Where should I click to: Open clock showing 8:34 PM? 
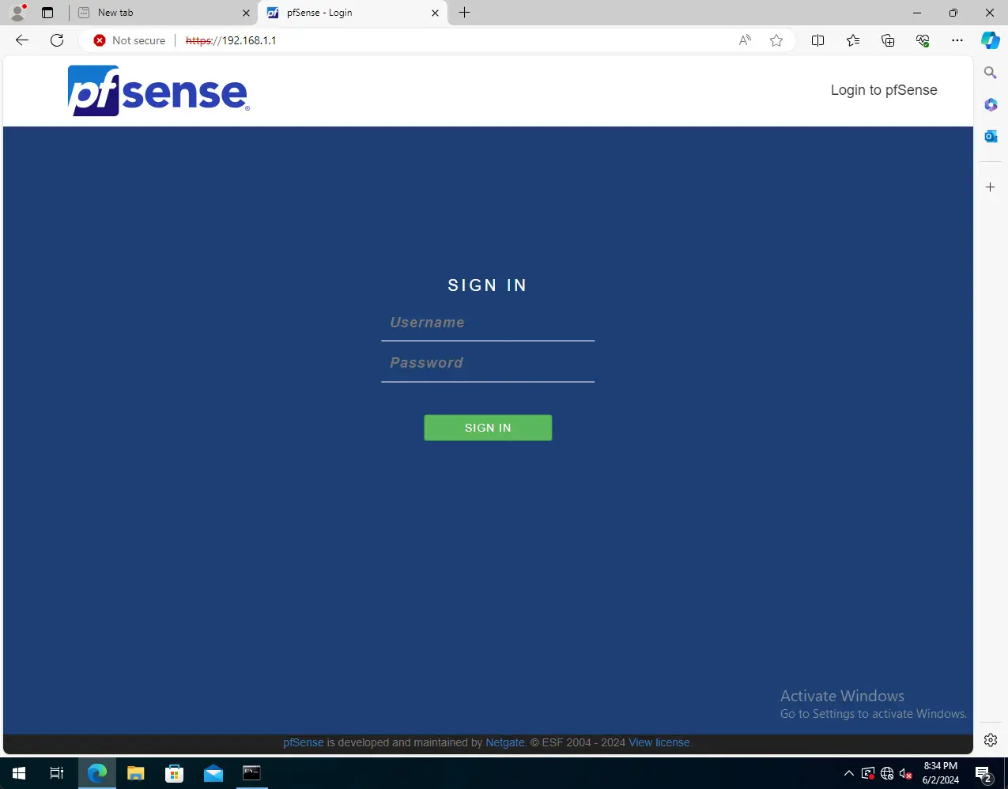(941, 773)
